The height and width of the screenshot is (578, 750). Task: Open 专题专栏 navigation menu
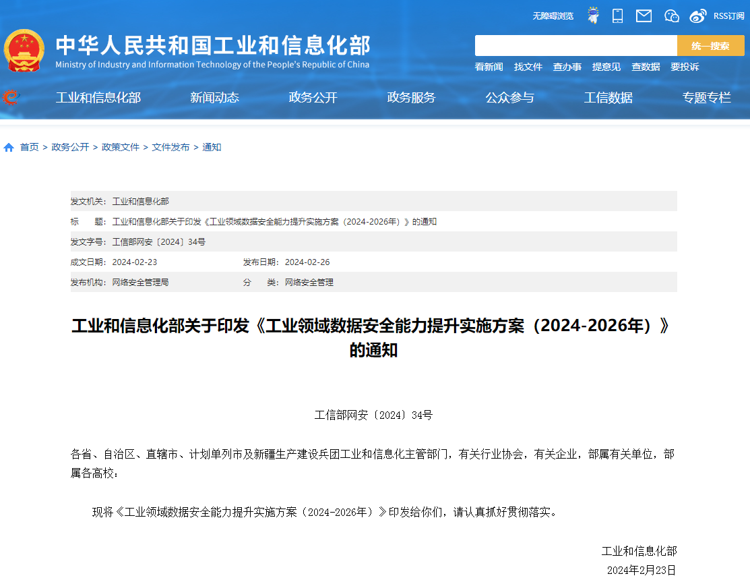706,98
